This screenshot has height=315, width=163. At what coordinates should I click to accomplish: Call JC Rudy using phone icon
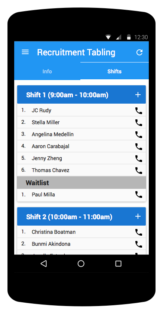coord(138,111)
